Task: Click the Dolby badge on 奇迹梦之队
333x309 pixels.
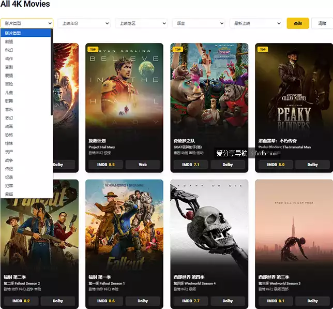Action: click(x=228, y=165)
